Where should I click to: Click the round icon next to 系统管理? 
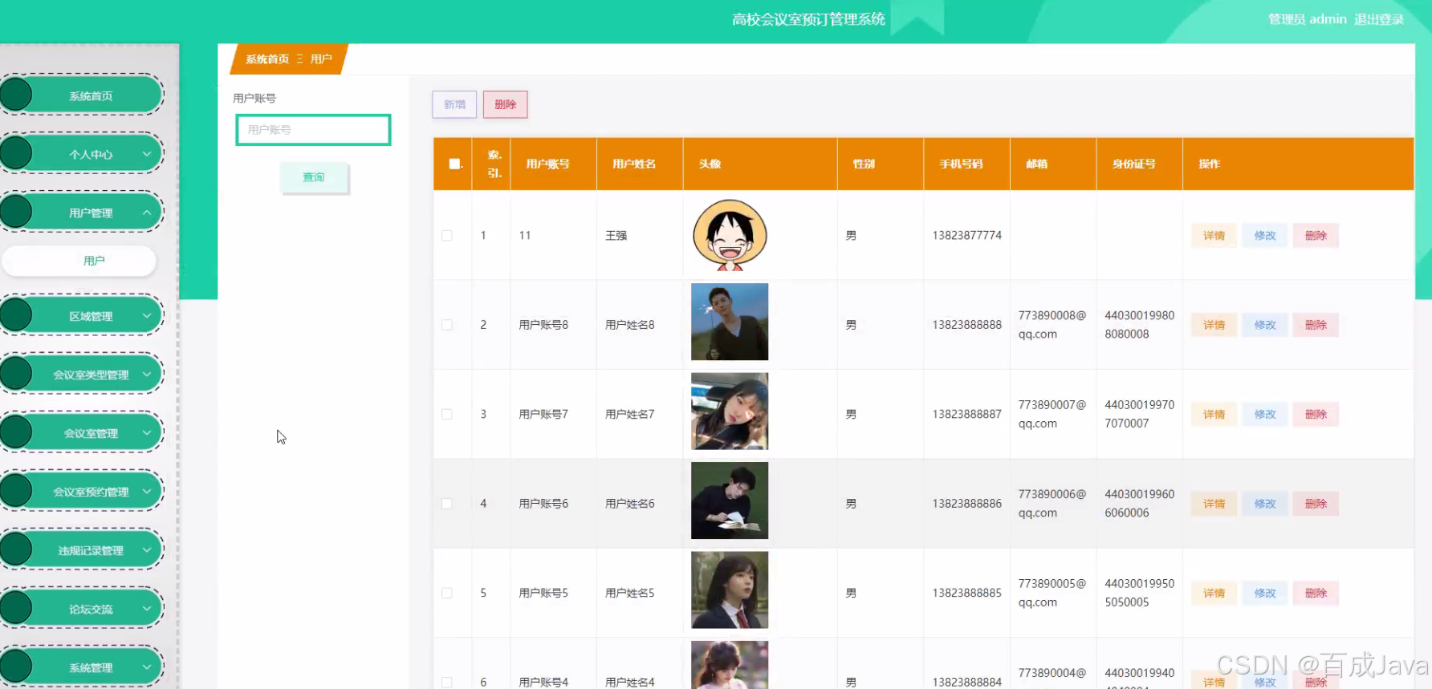(15, 667)
